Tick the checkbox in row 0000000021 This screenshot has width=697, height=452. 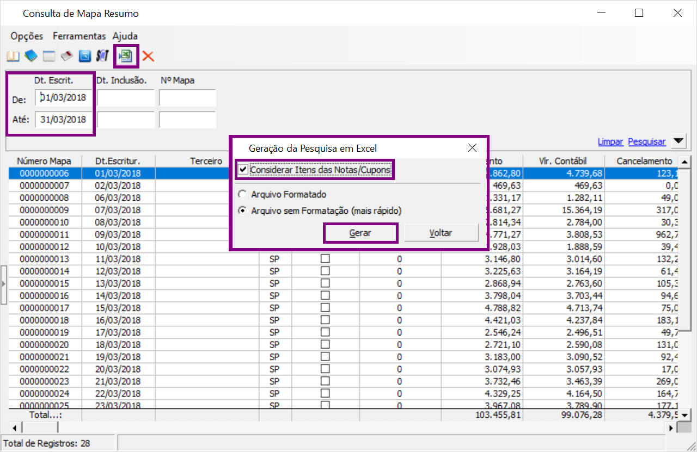click(x=325, y=356)
